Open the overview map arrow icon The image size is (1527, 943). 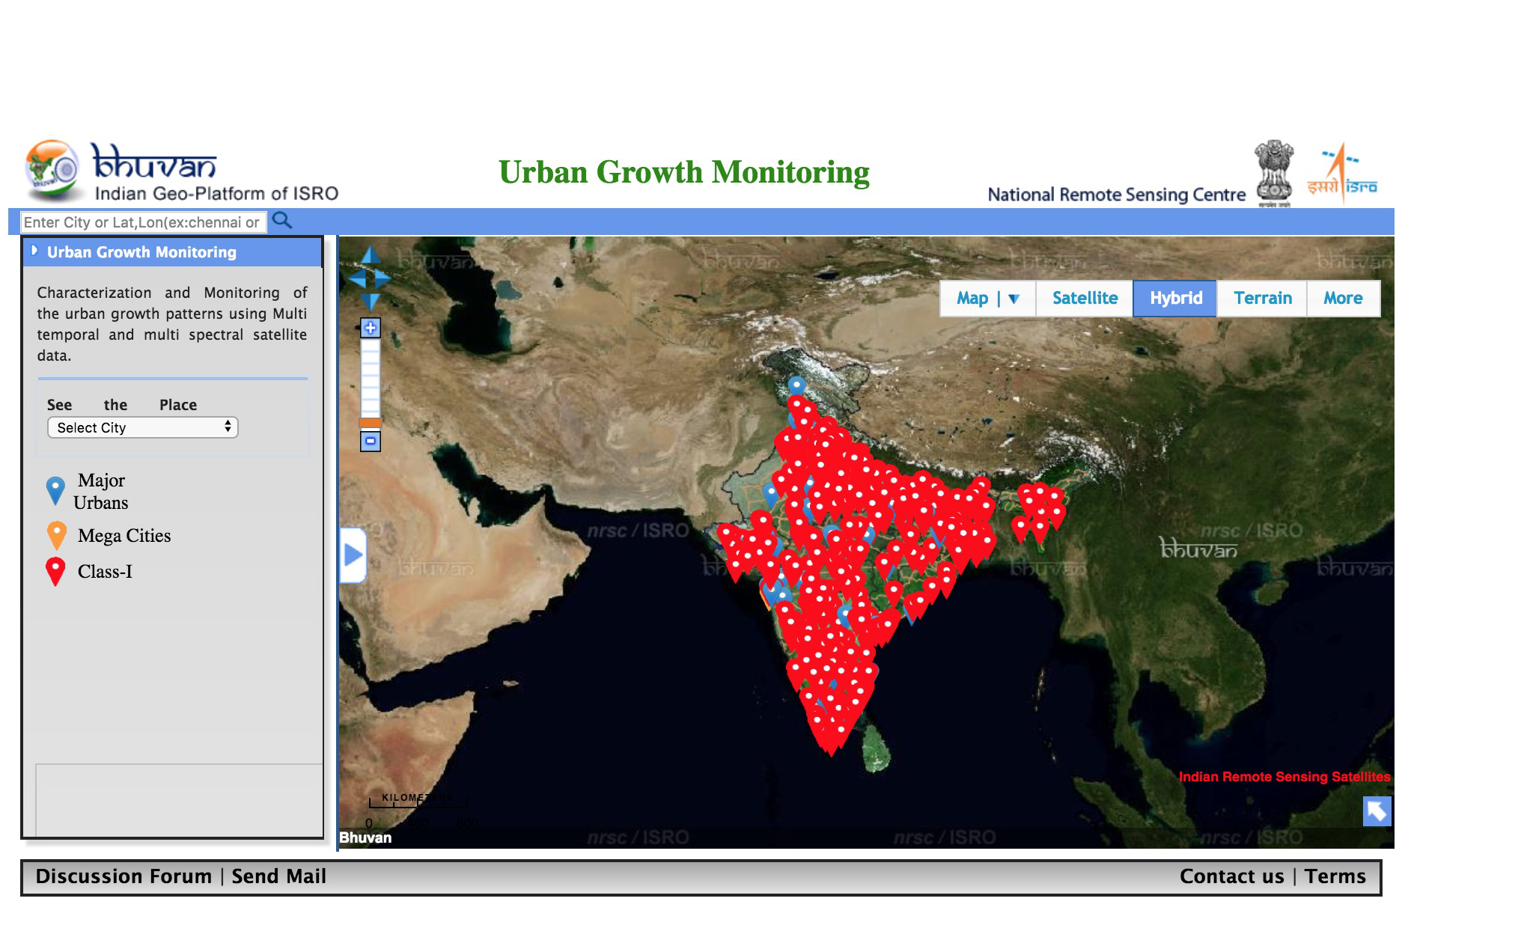point(1377,811)
